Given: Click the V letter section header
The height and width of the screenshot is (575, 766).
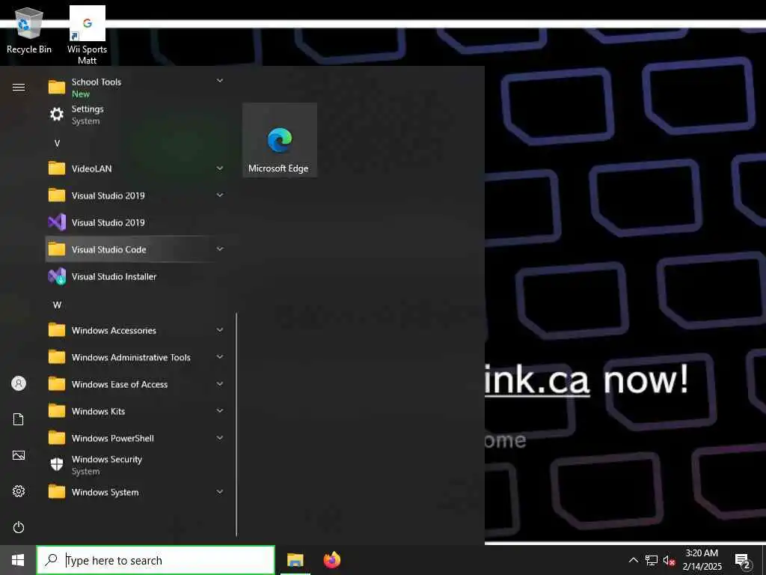Looking at the screenshot, I should pos(57,143).
